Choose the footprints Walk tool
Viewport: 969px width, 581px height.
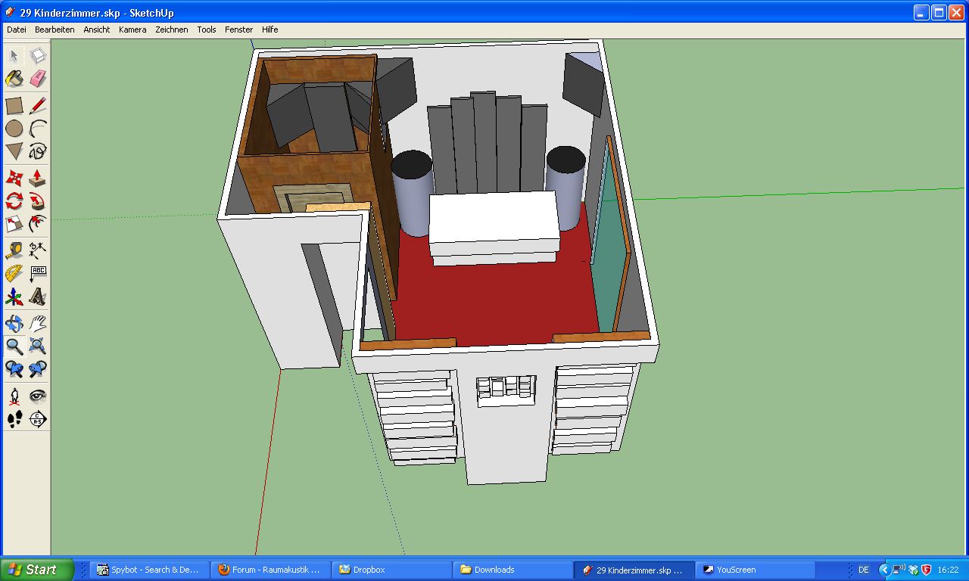[x=14, y=418]
